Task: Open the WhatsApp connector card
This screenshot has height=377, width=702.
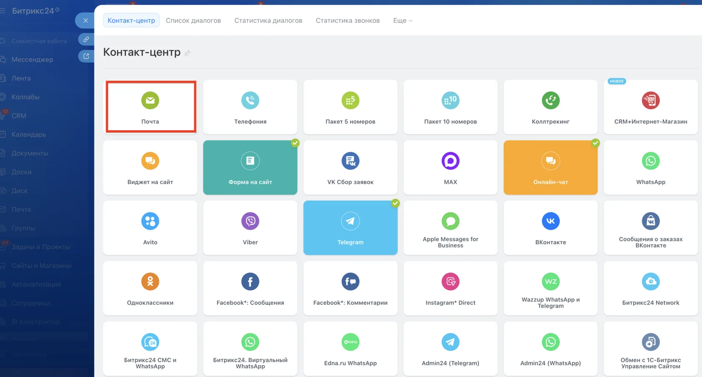Action: tap(651, 167)
